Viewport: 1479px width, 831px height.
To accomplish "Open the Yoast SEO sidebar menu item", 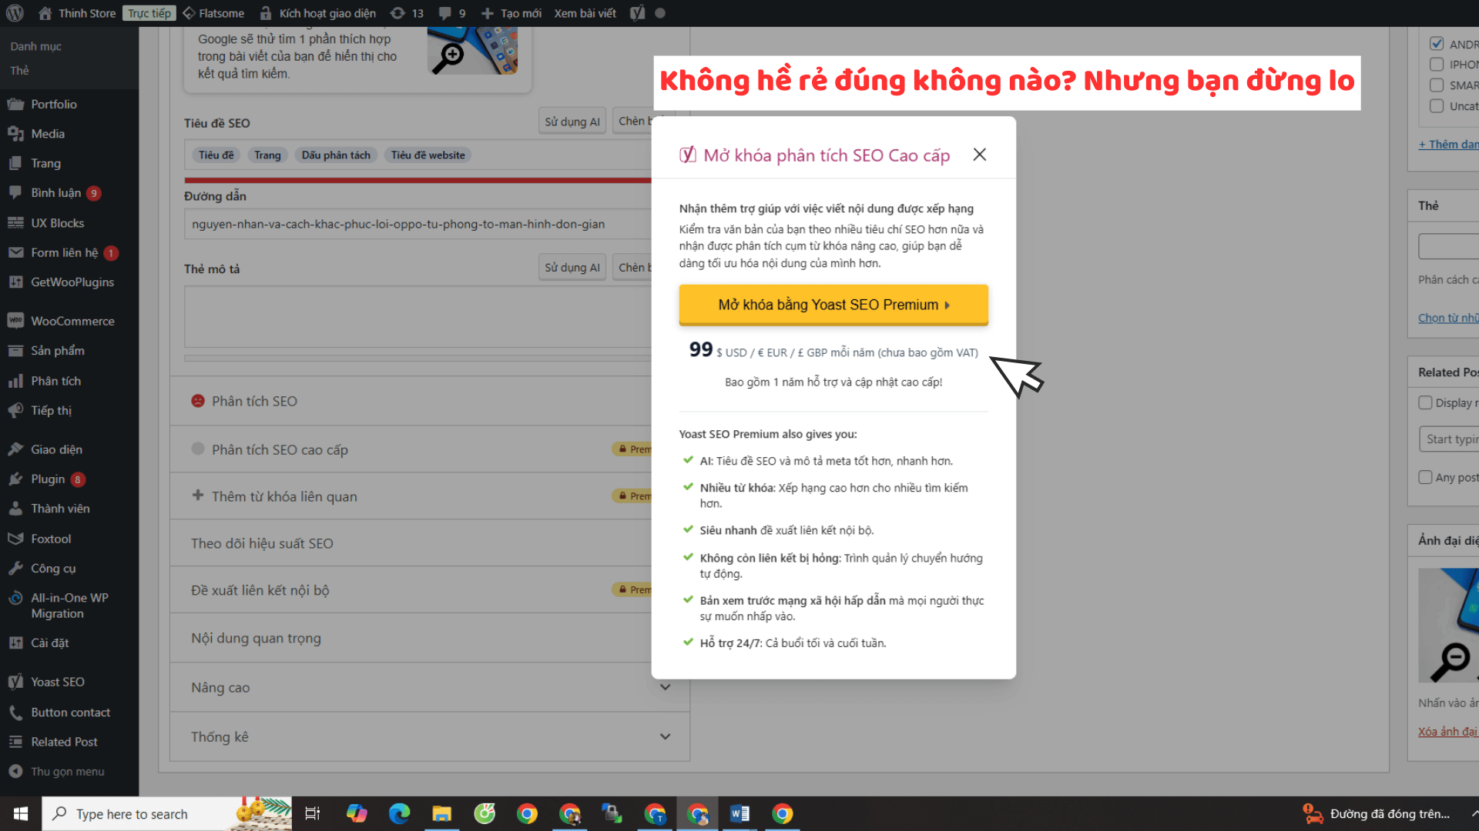I will coord(56,681).
